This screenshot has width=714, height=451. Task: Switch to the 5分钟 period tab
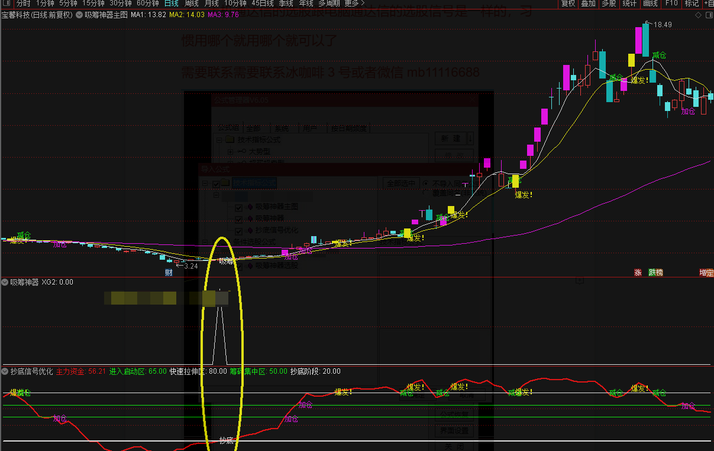click(x=68, y=4)
